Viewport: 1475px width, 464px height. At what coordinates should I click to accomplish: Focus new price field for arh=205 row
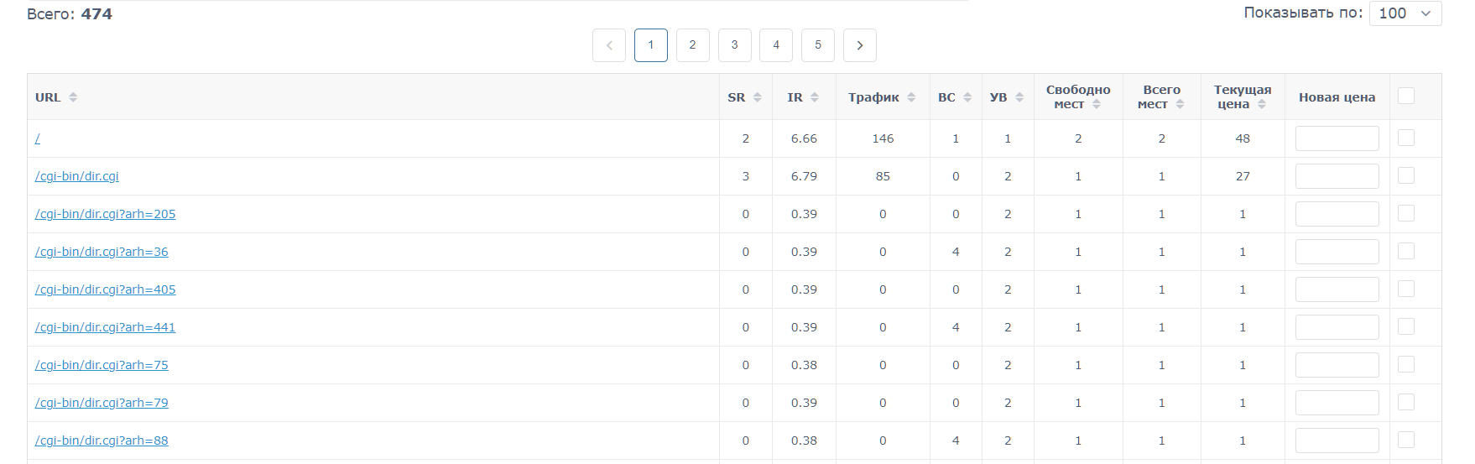(x=1337, y=214)
